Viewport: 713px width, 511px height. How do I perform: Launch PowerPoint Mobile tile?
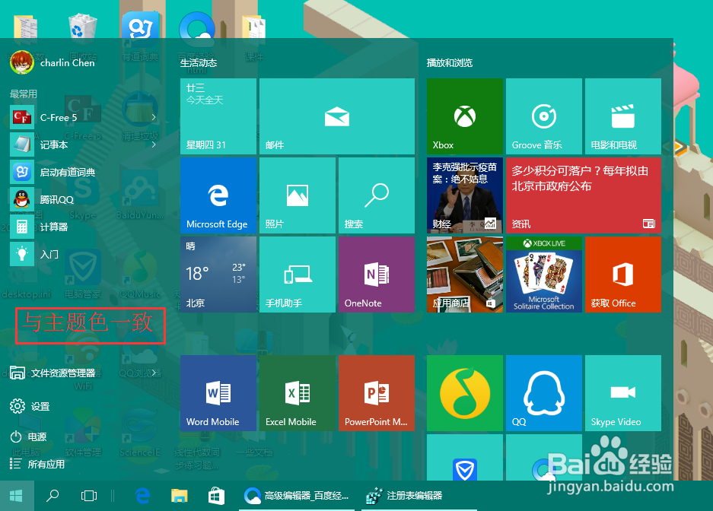377,393
